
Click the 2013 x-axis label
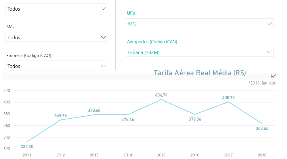(94, 155)
